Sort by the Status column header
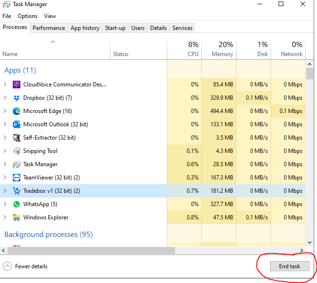Screen dimensions: 317x283 139,50
